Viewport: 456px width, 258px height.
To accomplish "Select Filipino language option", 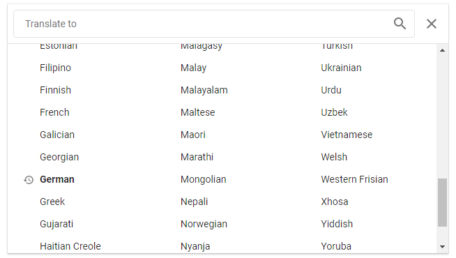I will click(55, 68).
